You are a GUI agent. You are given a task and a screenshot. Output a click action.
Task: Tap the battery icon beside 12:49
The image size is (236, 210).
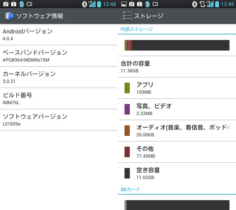pyautogui.click(x=217, y=4)
